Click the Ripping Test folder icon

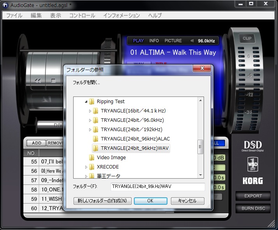(91, 102)
